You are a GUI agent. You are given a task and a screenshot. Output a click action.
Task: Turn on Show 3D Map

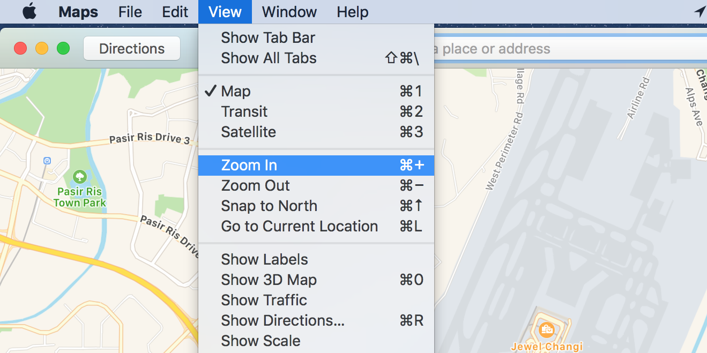click(269, 280)
